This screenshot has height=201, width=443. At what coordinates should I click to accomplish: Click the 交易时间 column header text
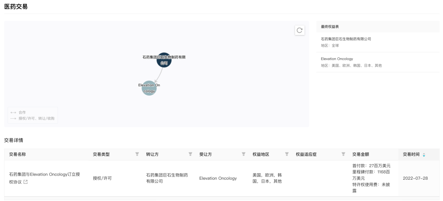411,154
